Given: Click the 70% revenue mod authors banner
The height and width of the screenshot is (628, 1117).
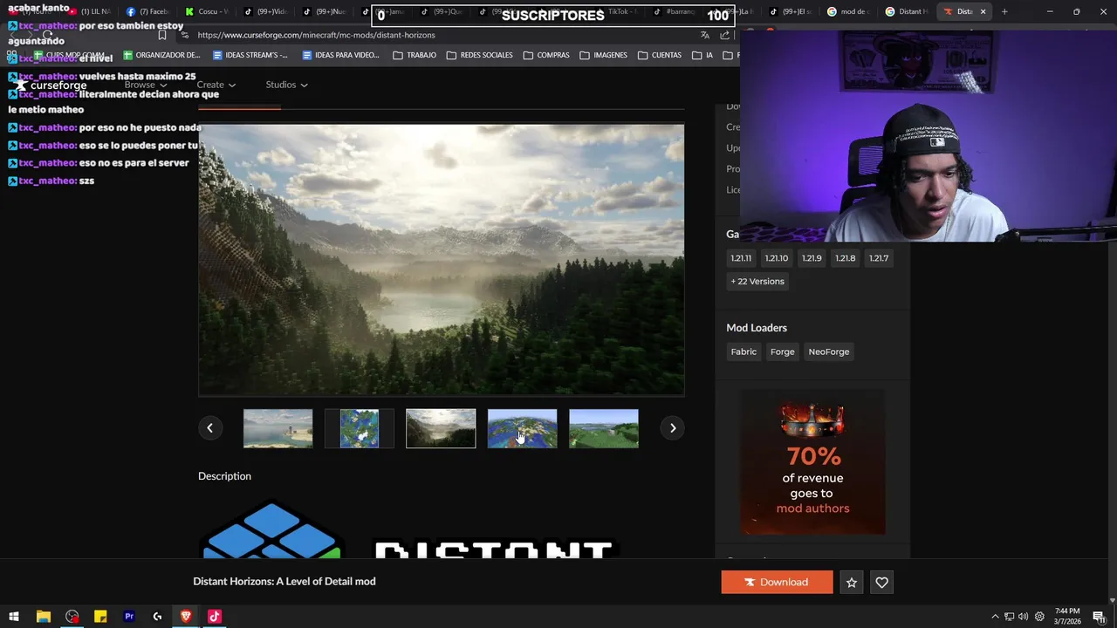Looking at the screenshot, I should click(812, 461).
